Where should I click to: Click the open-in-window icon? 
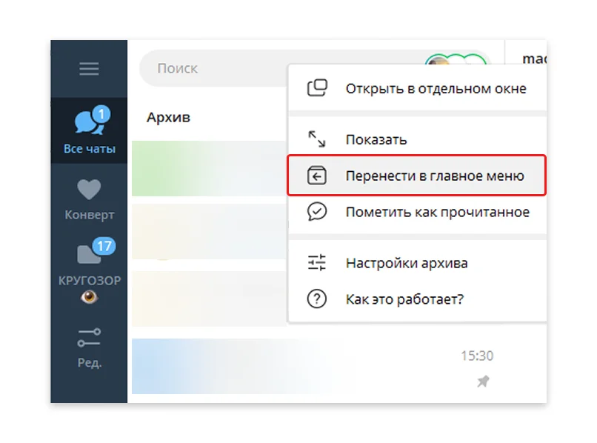coord(317,88)
